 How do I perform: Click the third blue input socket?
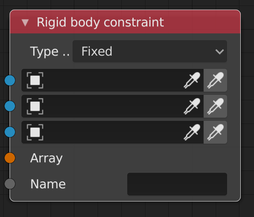coord(10,132)
